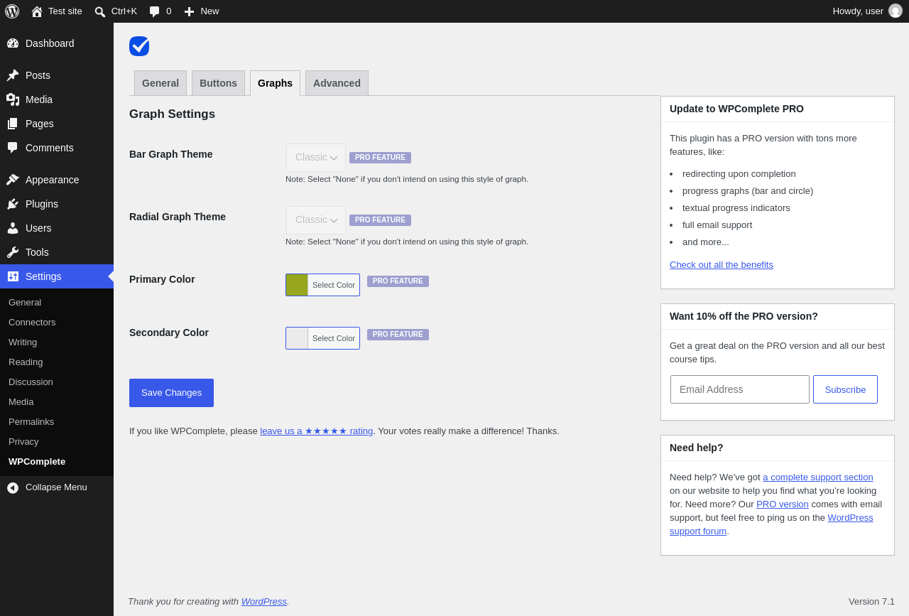Click the 'textual progress indicators' list item

coord(736,208)
